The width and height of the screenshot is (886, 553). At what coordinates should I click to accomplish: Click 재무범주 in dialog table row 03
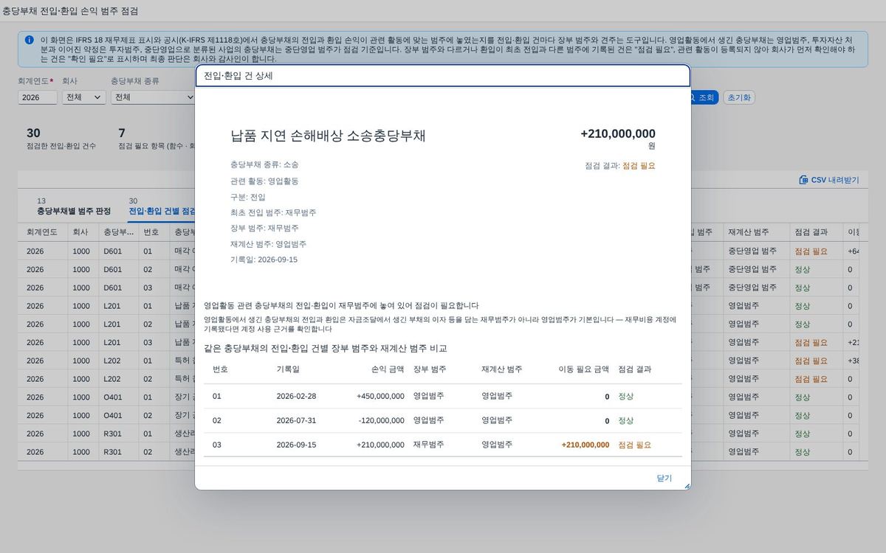coord(429,445)
